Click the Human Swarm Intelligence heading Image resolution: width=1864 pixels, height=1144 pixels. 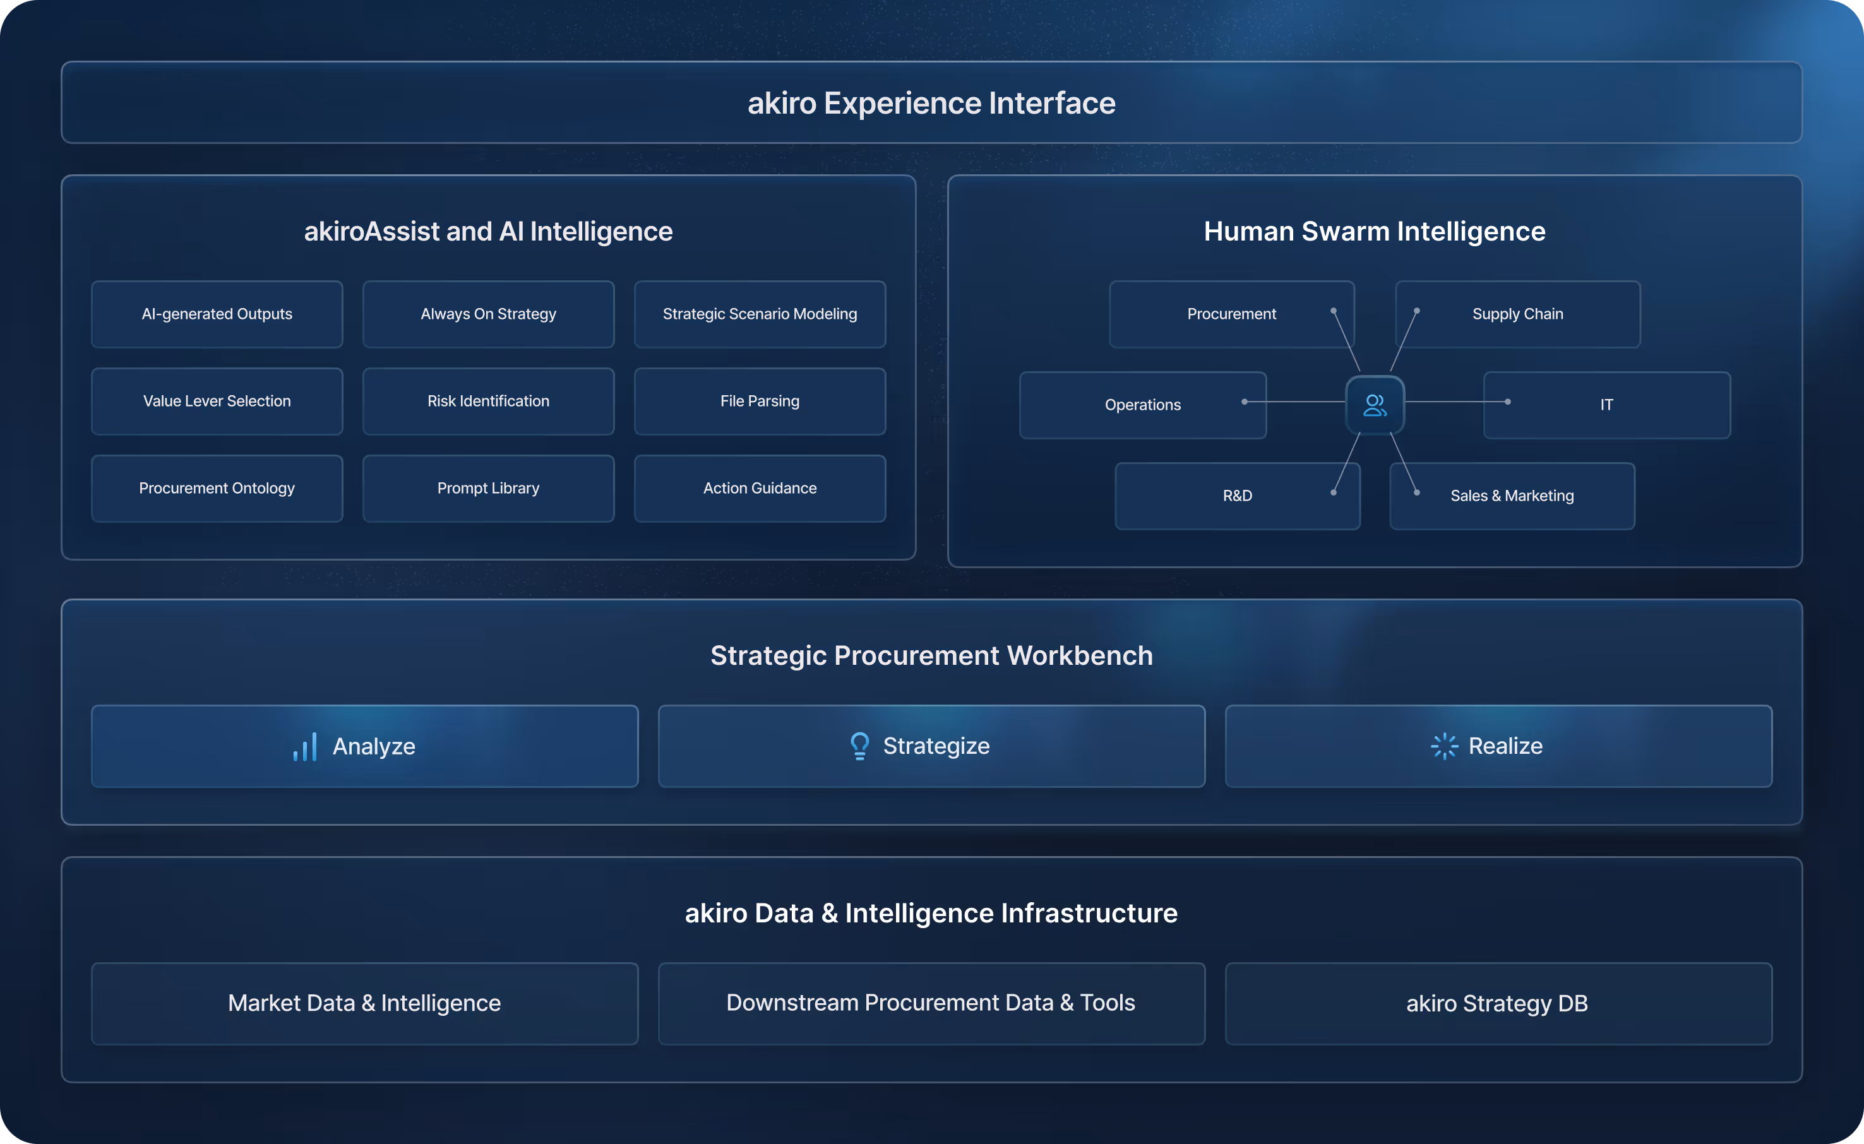tap(1375, 232)
